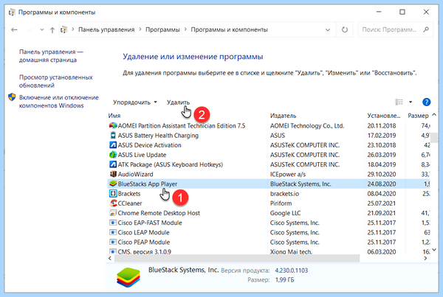This screenshot has width=443, height=297.
Task: Click the Cisco EAP-FAST Module icon
Action: pyautogui.click(x=113, y=223)
